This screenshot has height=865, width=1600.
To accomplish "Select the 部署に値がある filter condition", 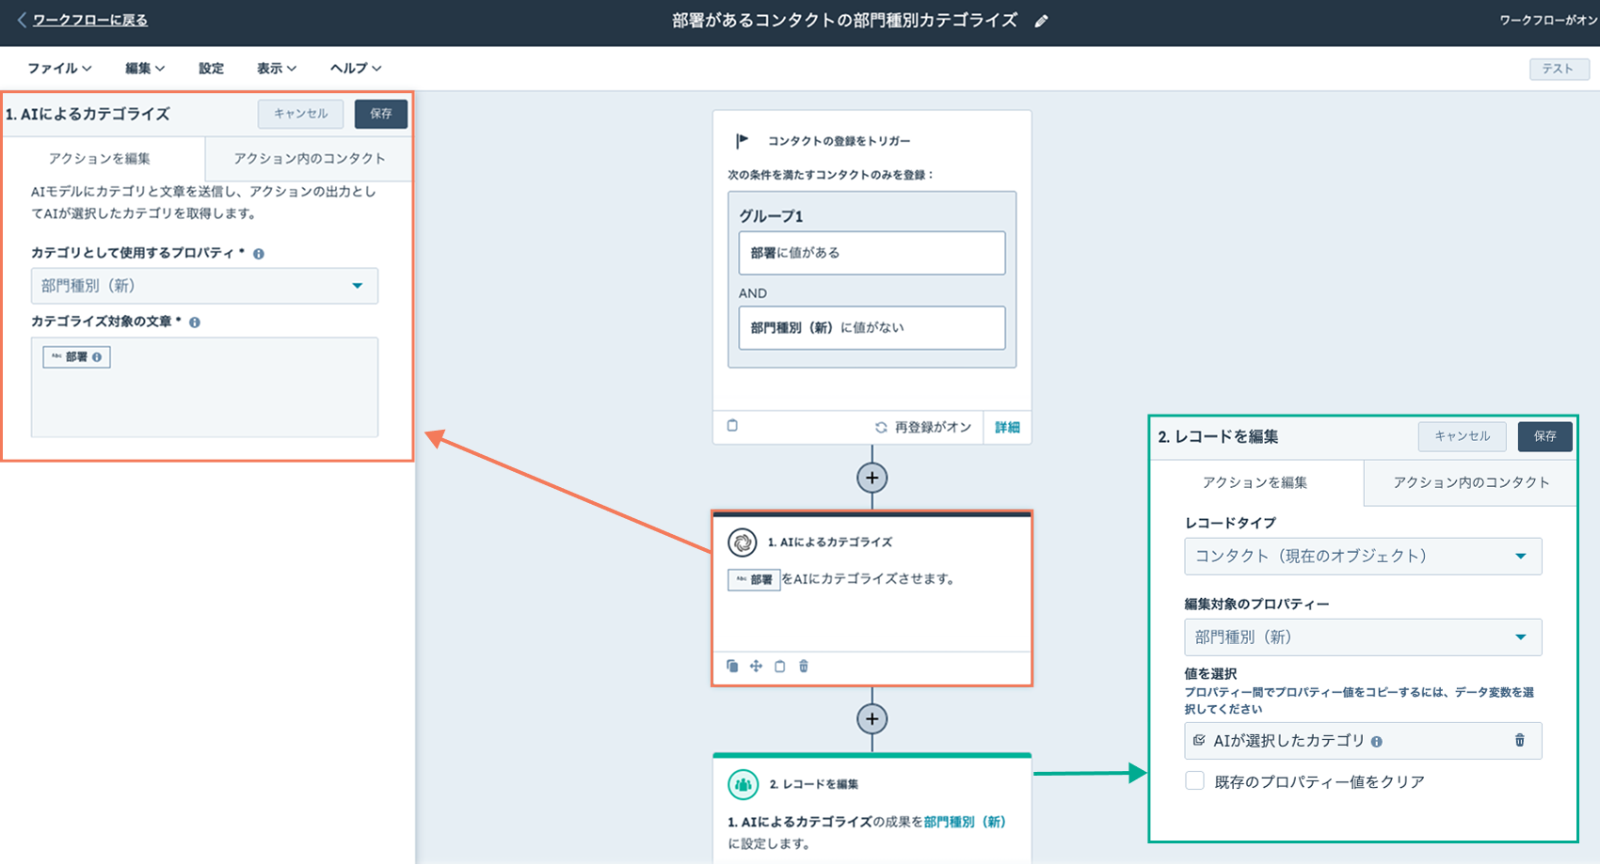I will pos(872,253).
